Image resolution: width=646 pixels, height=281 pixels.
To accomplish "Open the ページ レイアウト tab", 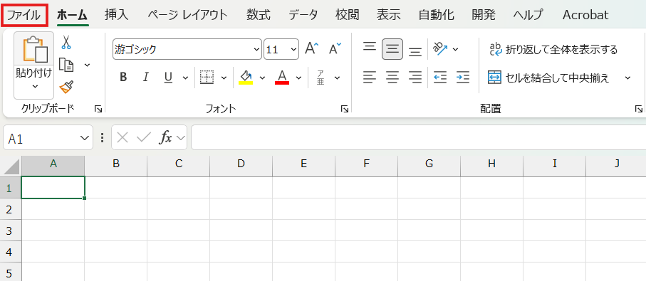I will 187,15.
